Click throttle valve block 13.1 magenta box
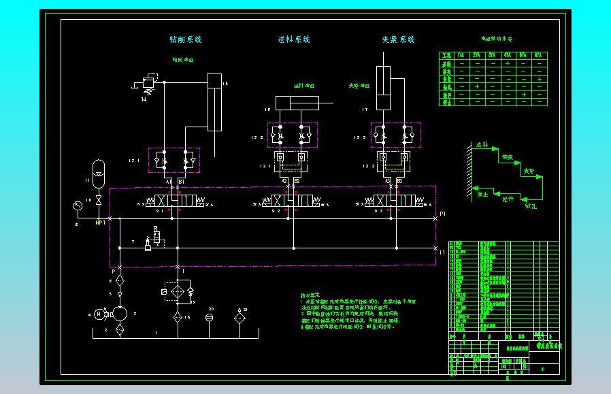The height and width of the screenshot is (394, 611). tap(174, 160)
